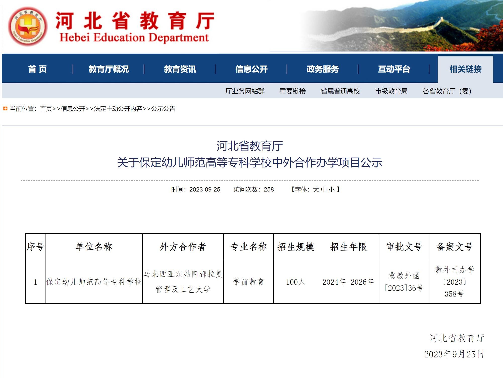503x378 pixels.
Task: Click the Hebei Education Department round logo
Action: click(x=28, y=26)
